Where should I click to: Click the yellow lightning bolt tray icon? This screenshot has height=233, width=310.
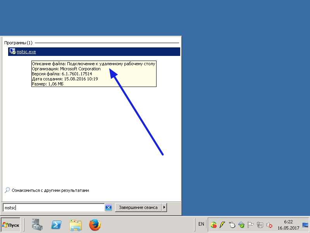click(x=222, y=225)
